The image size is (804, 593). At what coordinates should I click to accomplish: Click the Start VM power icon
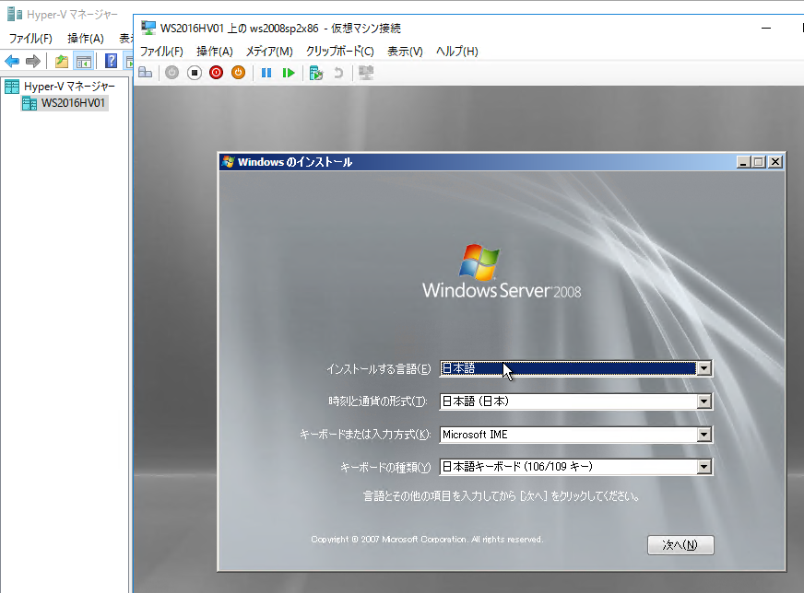(x=171, y=73)
